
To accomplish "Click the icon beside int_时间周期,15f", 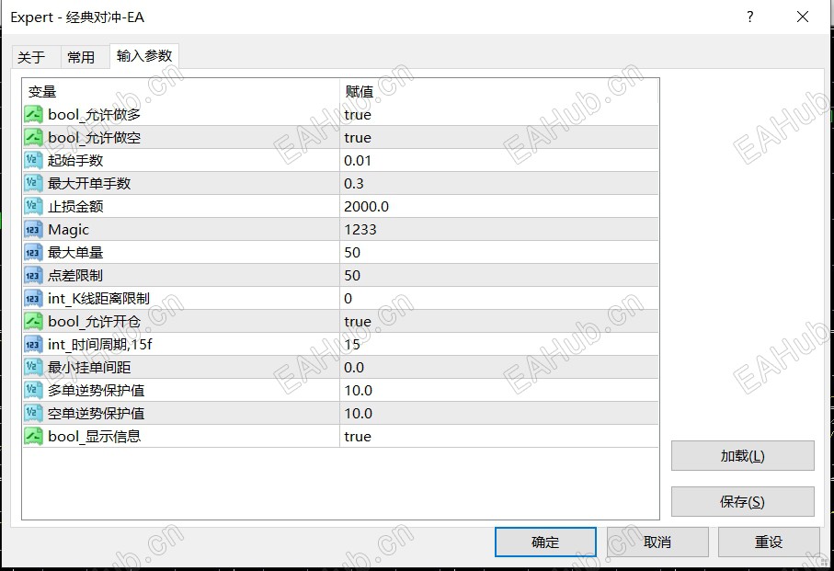I will point(33,344).
